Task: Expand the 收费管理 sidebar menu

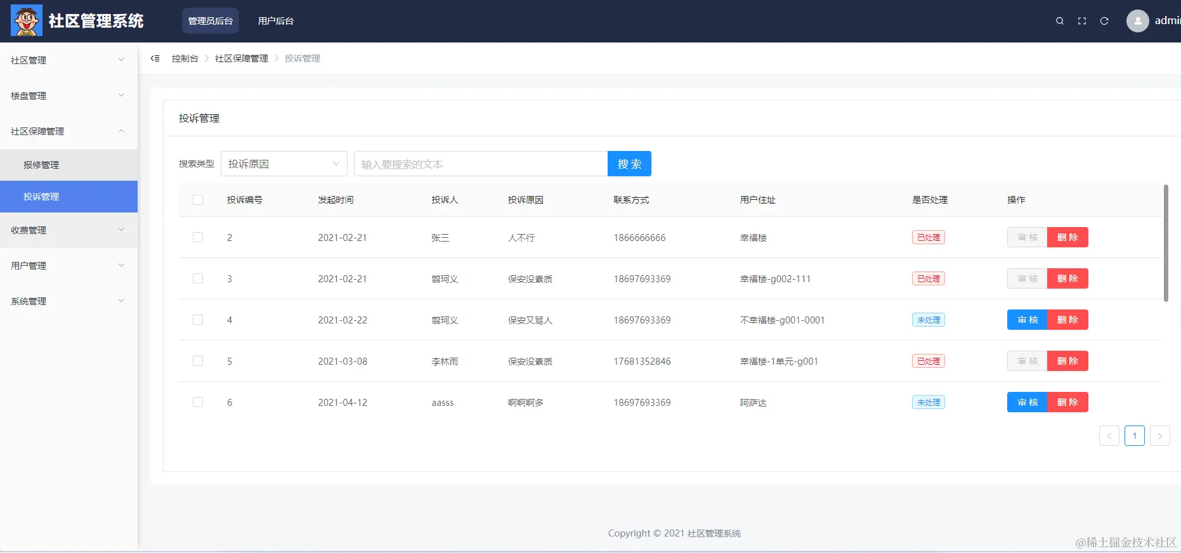Action: [69, 230]
